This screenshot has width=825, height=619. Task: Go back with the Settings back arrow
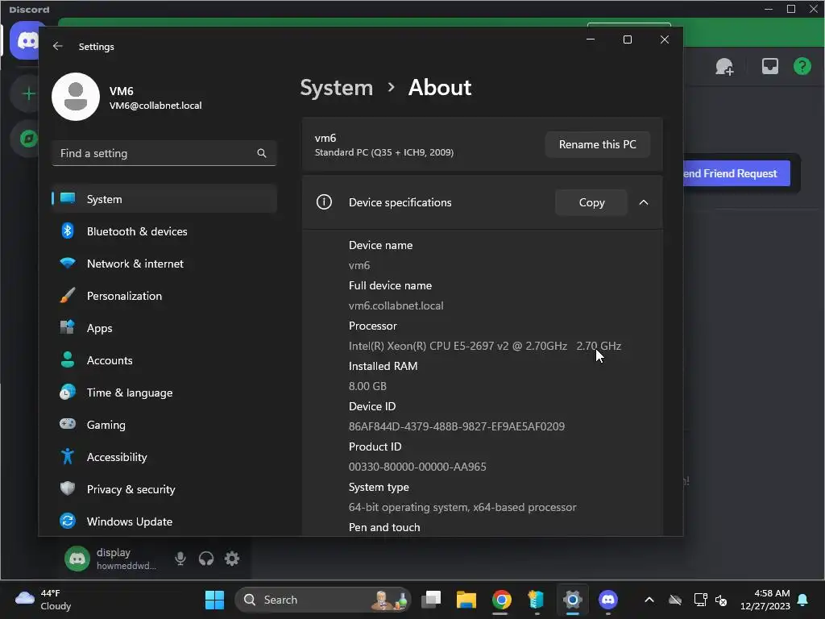pos(58,46)
